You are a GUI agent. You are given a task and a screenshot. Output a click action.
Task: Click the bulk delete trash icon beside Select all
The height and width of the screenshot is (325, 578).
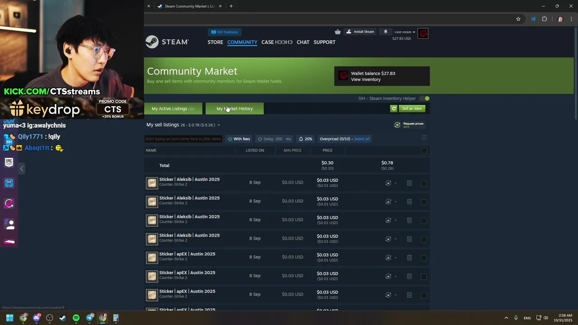click(424, 138)
